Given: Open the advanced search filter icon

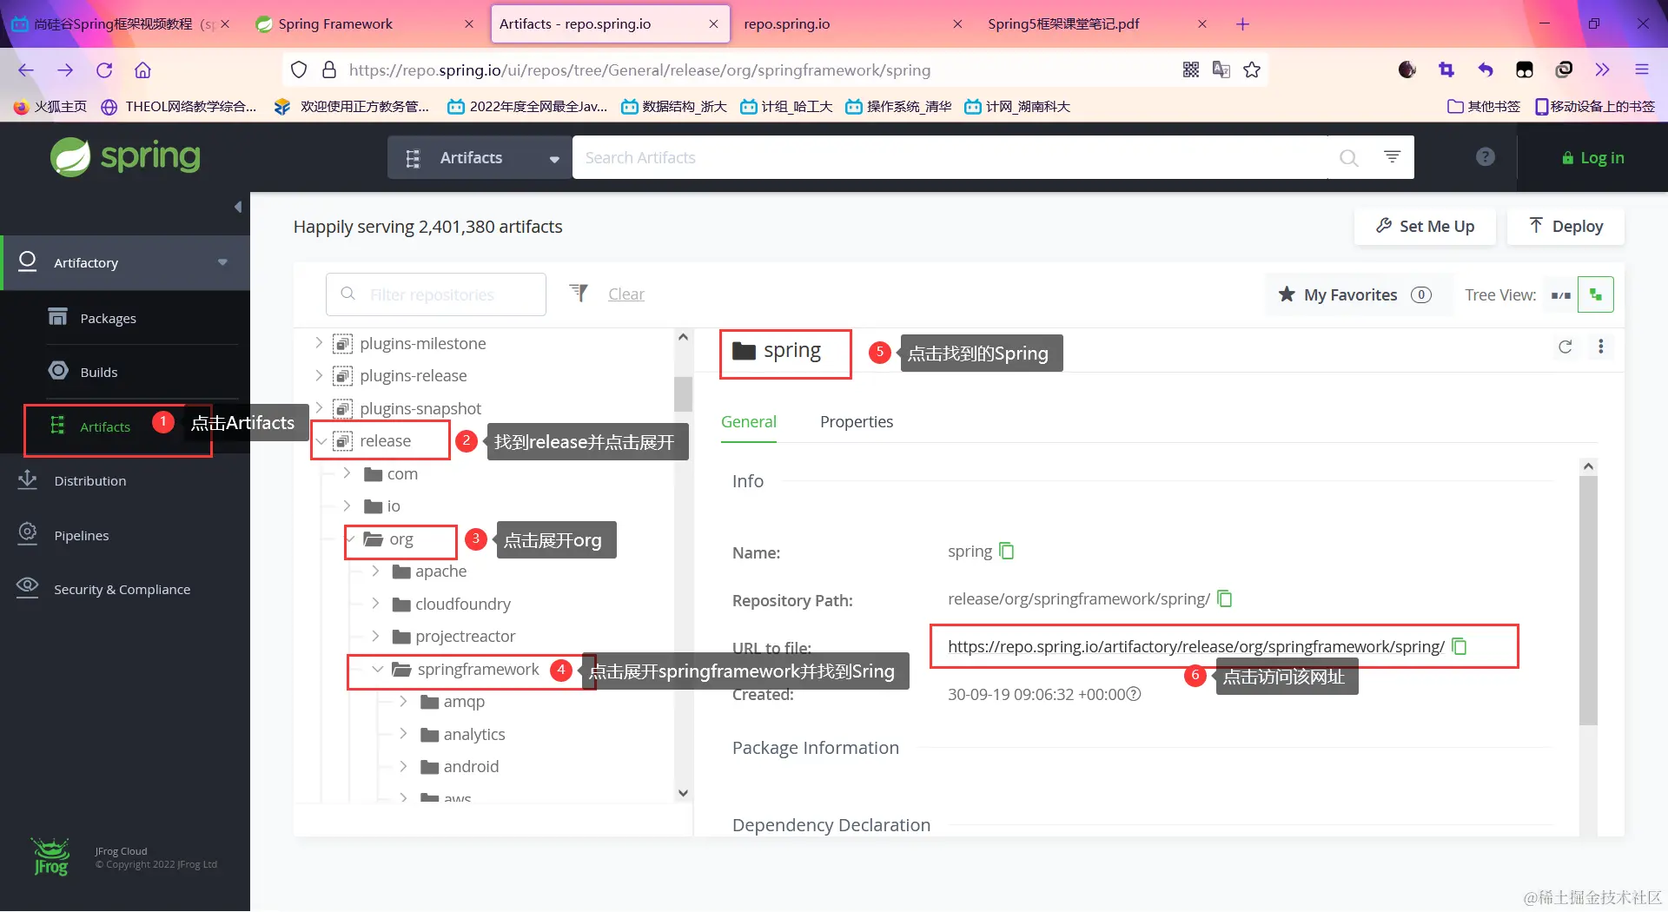Looking at the screenshot, I should click(1392, 157).
